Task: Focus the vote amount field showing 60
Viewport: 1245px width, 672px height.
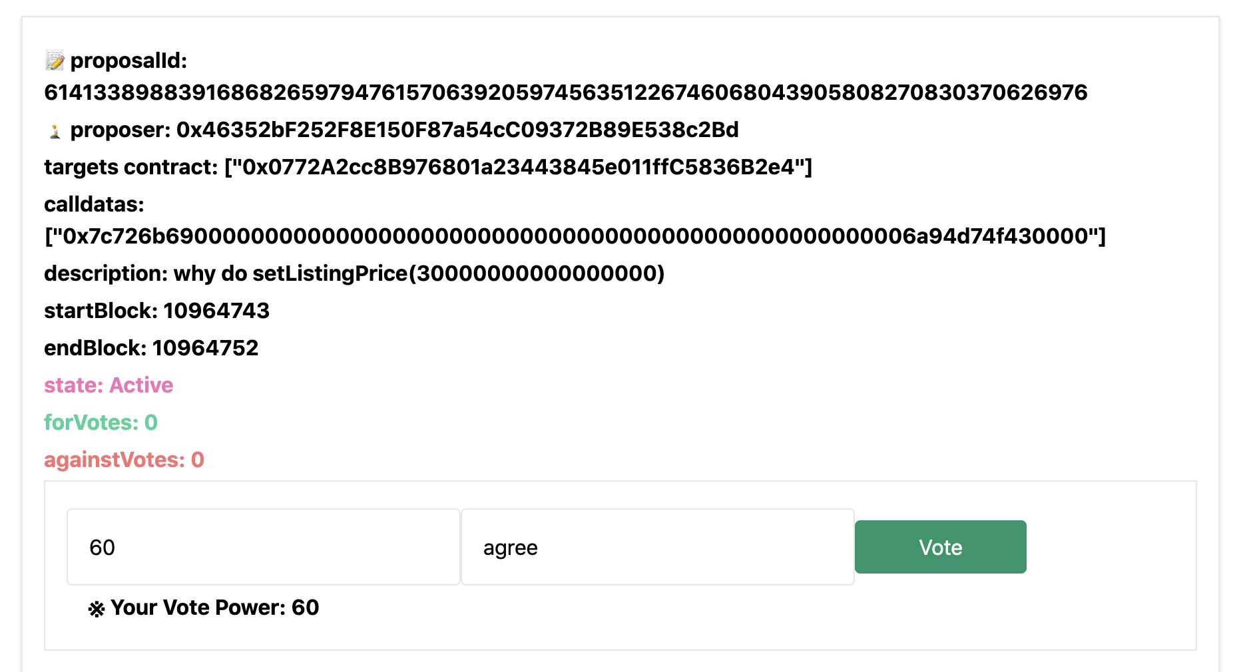Action: (264, 547)
